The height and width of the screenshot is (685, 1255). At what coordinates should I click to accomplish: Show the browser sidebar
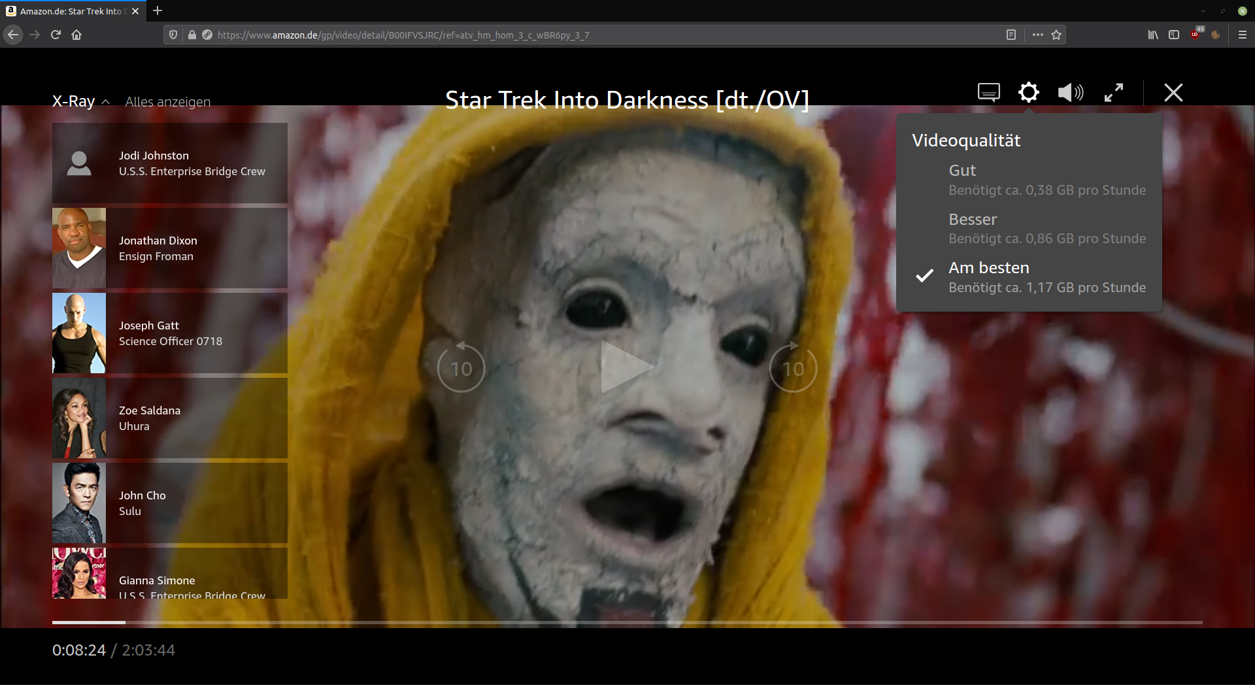(1174, 35)
